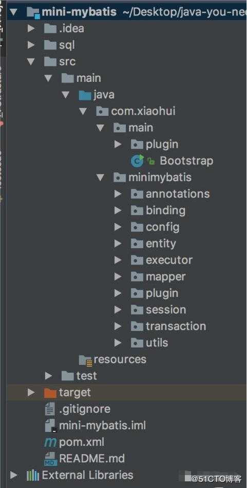This screenshot has height=488, width=247.
Task: Collapse the src folder arrow
Action: click(31, 62)
